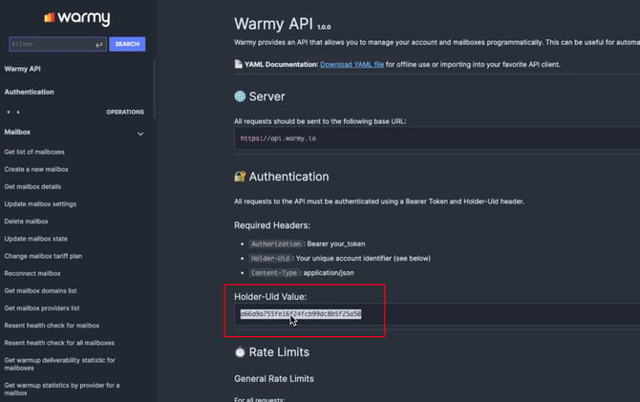Click the document icon beside YAML Documentation
The image size is (640, 402).
tap(239, 64)
